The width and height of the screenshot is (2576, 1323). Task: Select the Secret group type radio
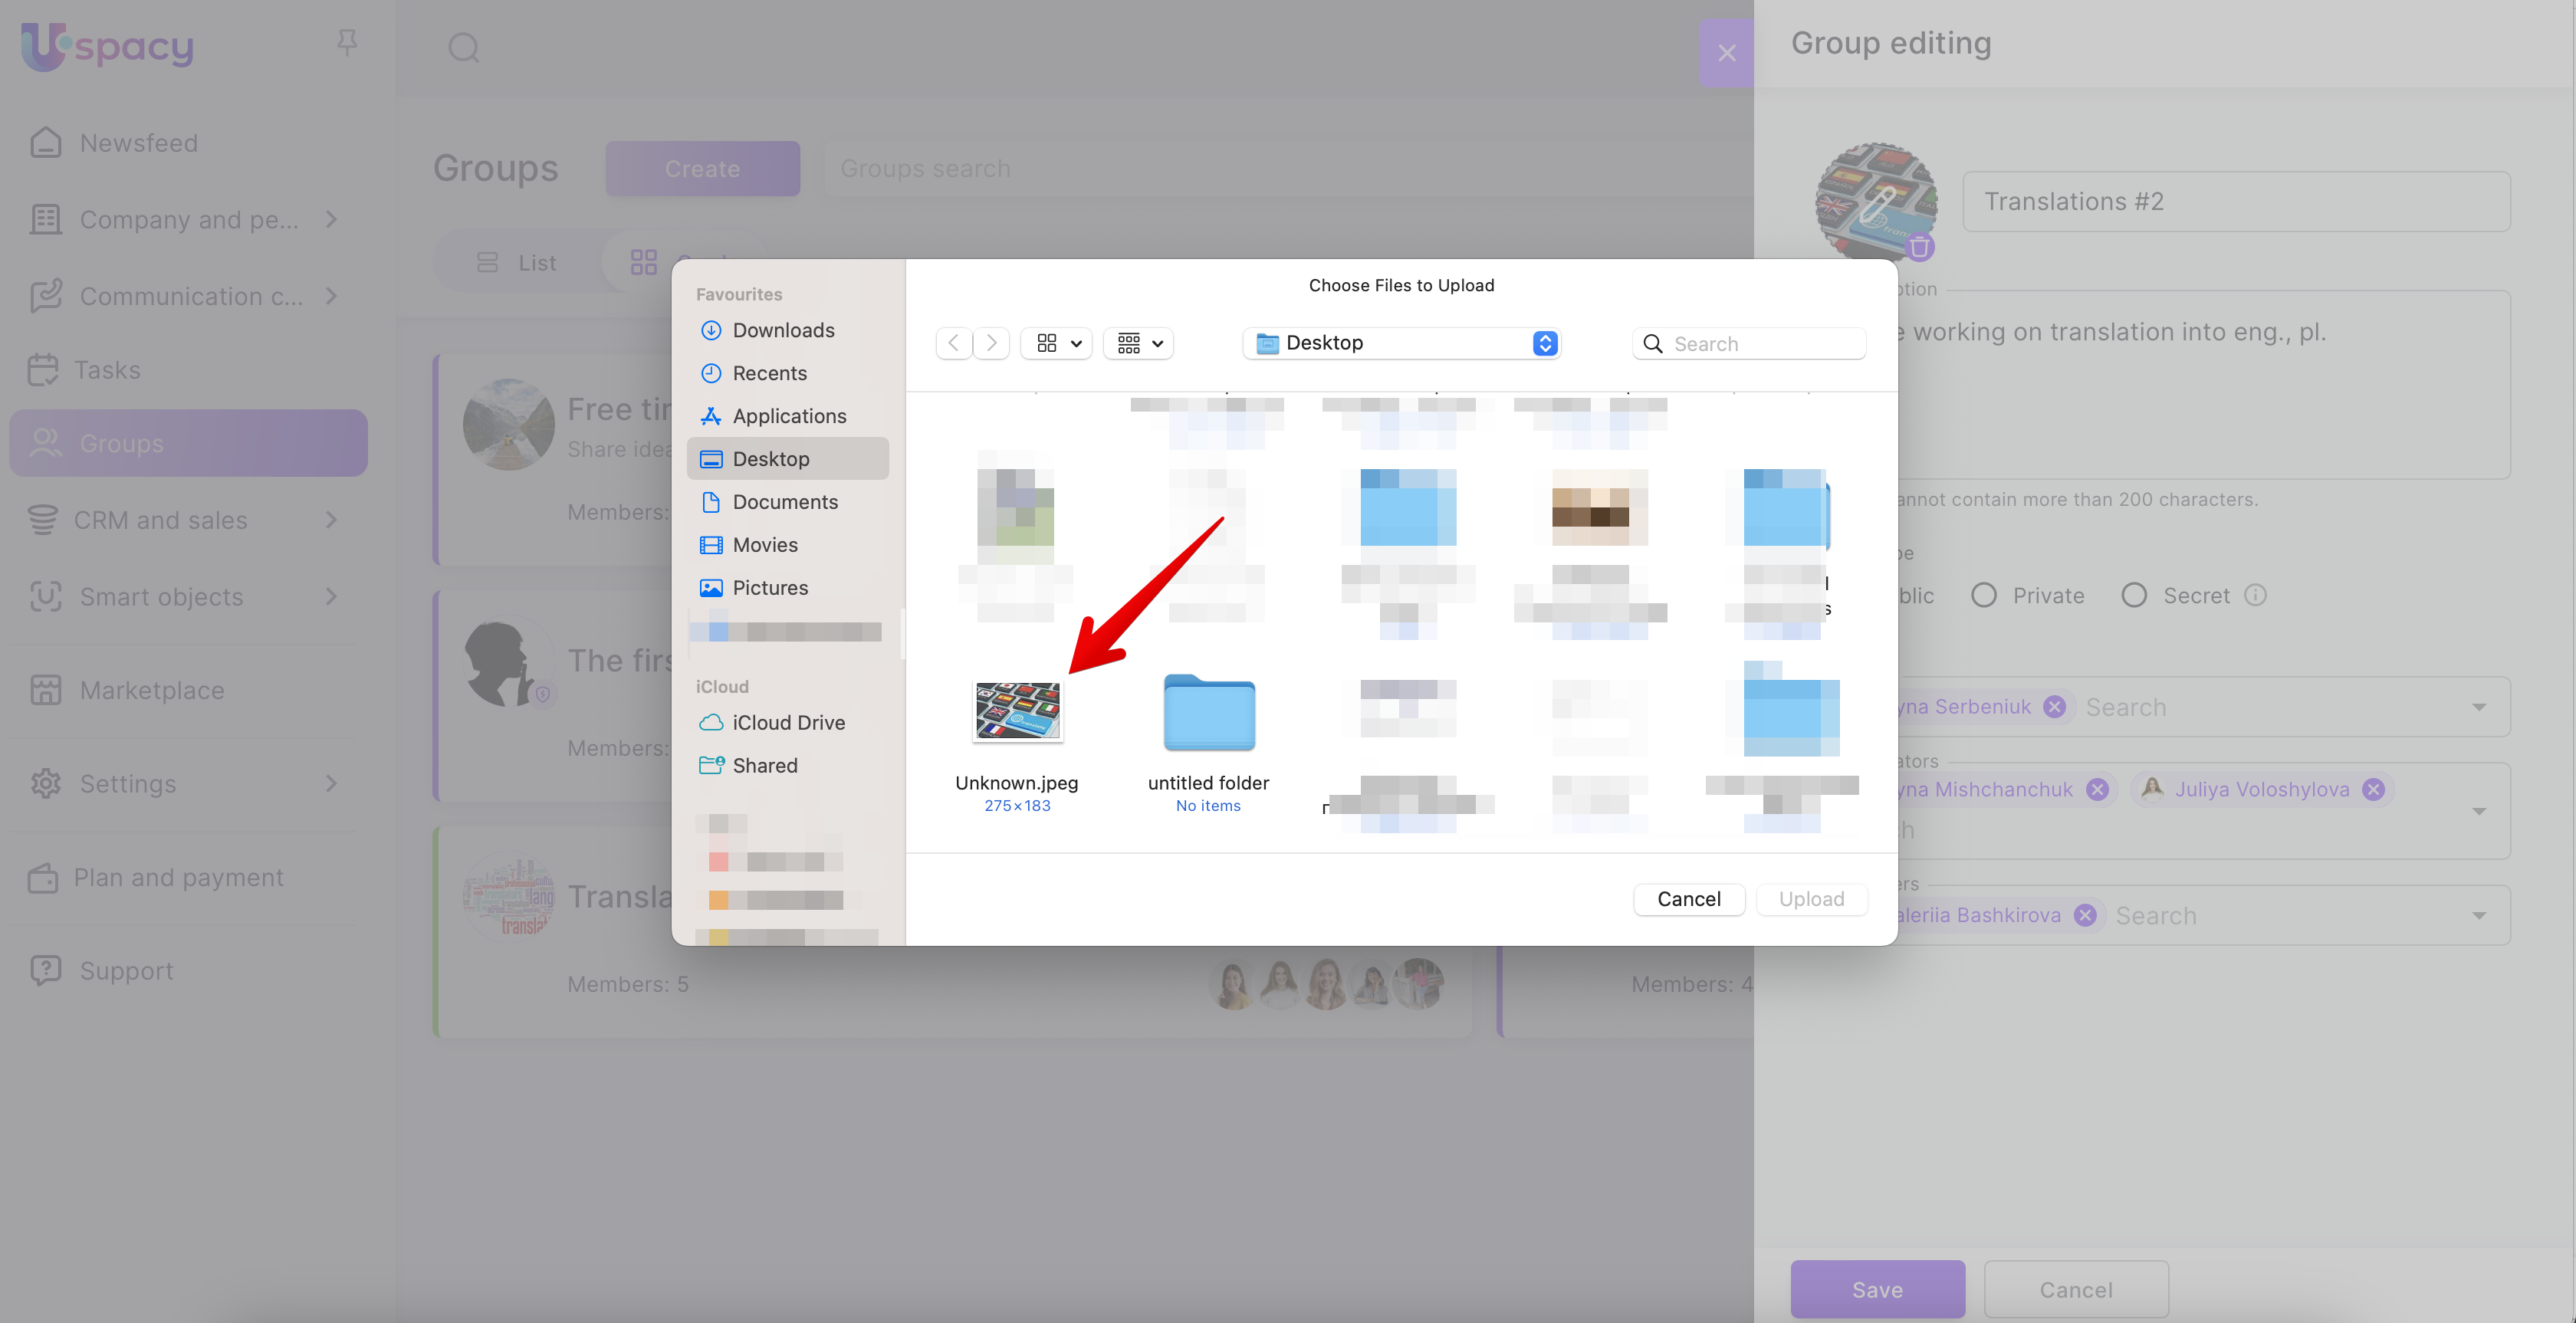point(2134,595)
